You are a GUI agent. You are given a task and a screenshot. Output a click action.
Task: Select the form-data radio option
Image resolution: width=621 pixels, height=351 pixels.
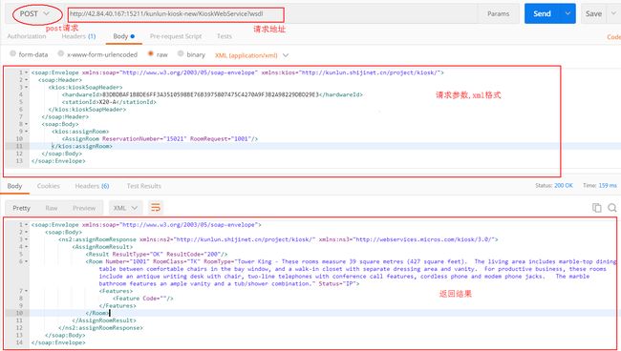tap(29, 54)
